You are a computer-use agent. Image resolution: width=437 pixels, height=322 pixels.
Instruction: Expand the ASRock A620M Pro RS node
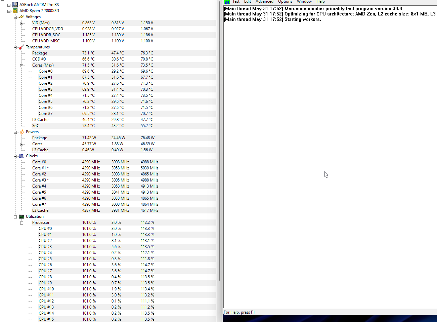coord(9,5)
